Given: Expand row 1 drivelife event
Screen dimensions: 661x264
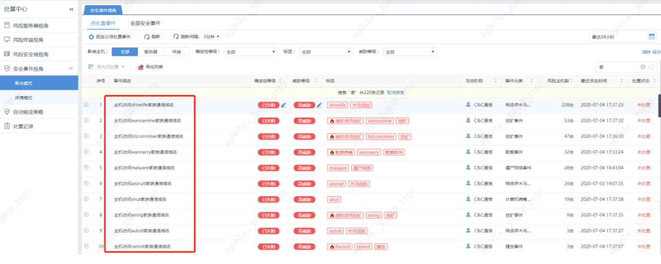Looking at the screenshot, I should 86,105.
